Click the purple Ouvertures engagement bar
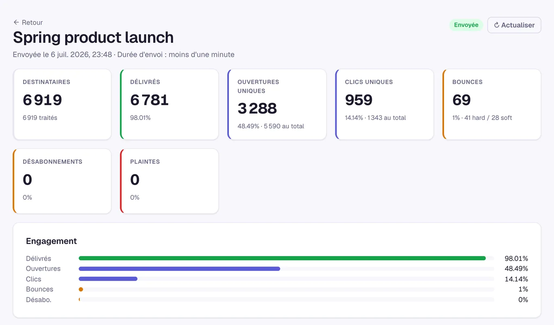 point(179,268)
